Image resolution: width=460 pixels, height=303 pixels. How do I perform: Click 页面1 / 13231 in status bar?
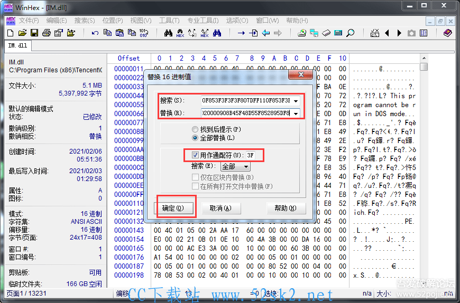pyautogui.click(x=26, y=293)
